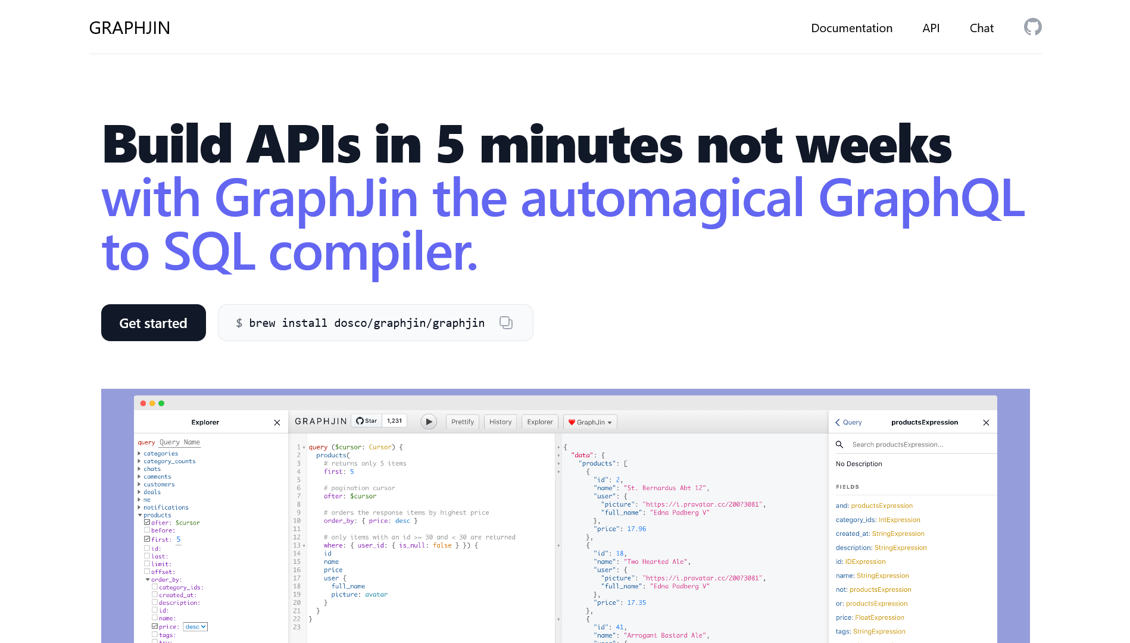Viewport: 1130px width, 643px height.
Task: Open tags: StringExpression field
Action: point(870,632)
